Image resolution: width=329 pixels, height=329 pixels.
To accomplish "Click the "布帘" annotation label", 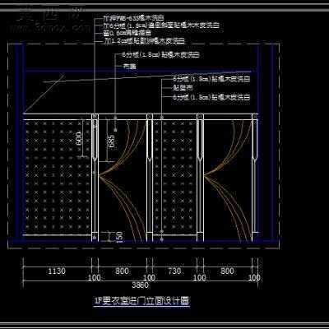I will click(130, 67).
